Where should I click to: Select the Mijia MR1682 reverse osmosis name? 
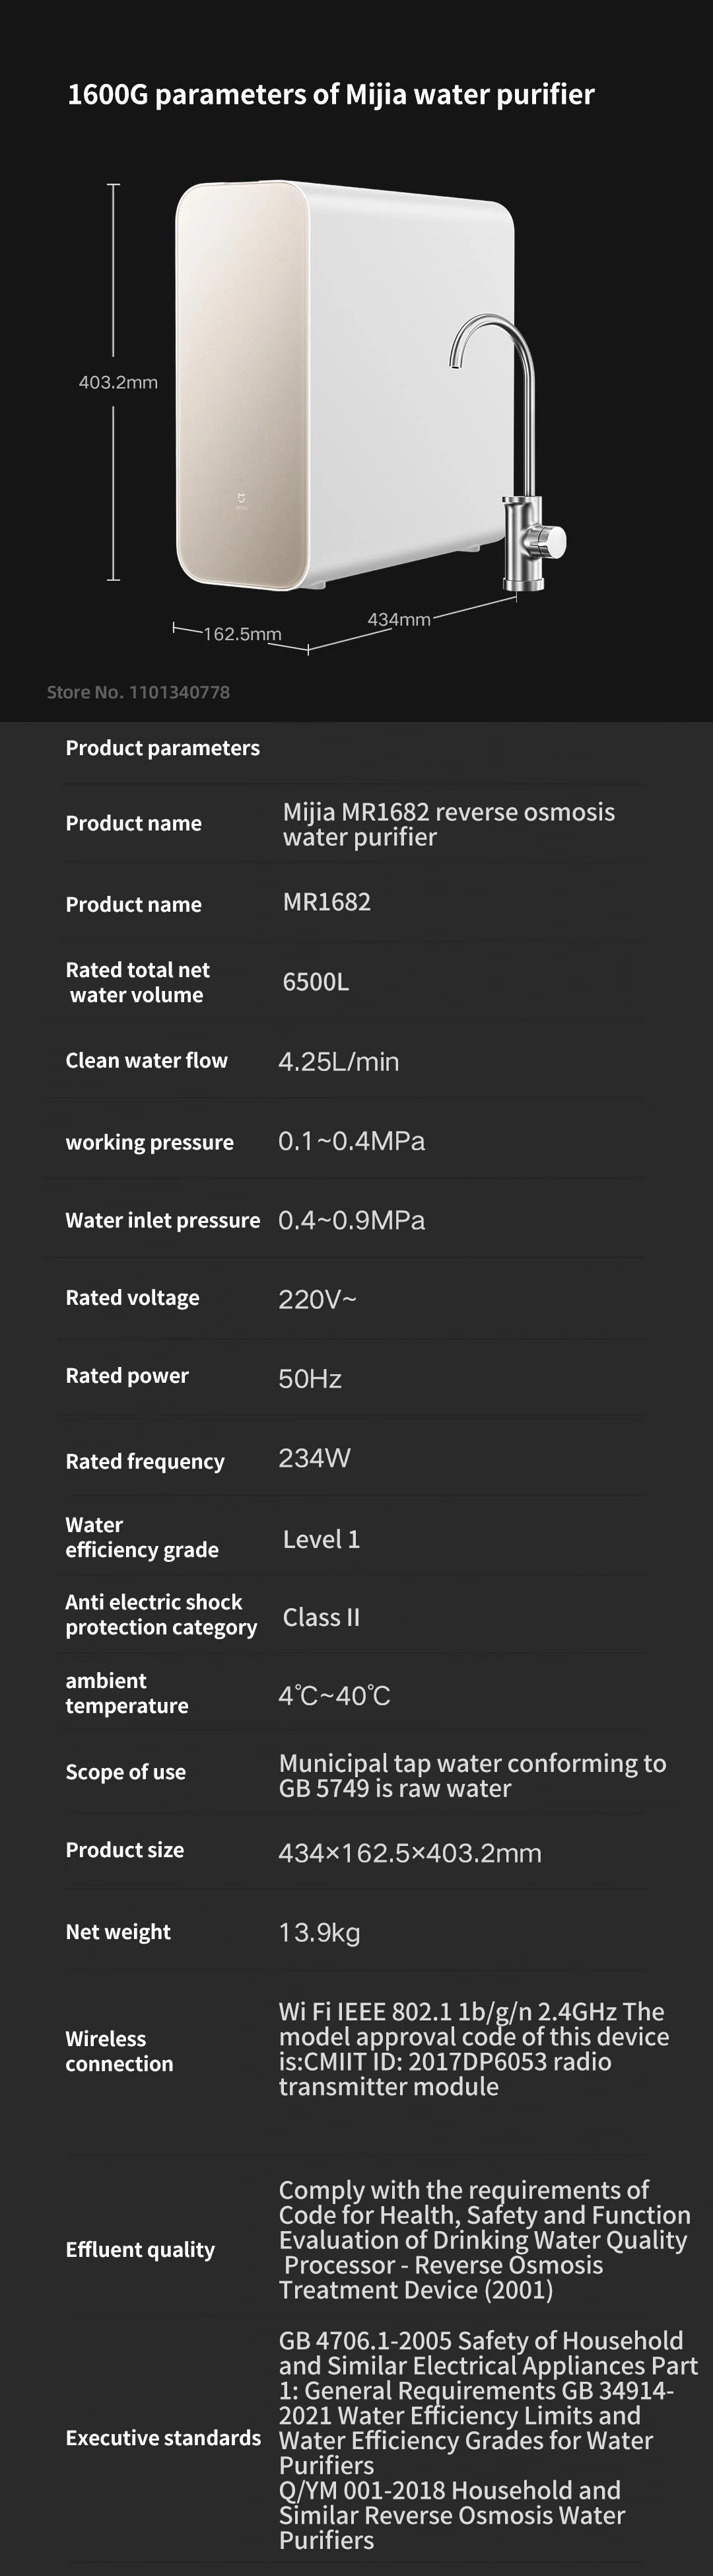pyautogui.click(x=448, y=824)
